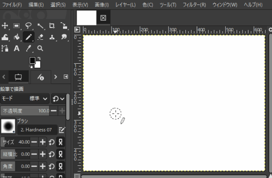Click the brush name field Hardness 07
The height and width of the screenshot is (178, 272).
click(37, 130)
